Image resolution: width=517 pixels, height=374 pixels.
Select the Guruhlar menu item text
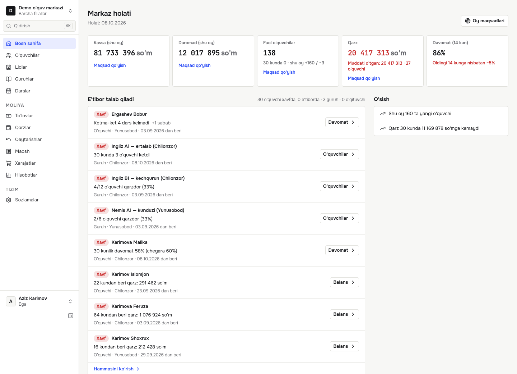pyautogui.click(x=24, y=79)
